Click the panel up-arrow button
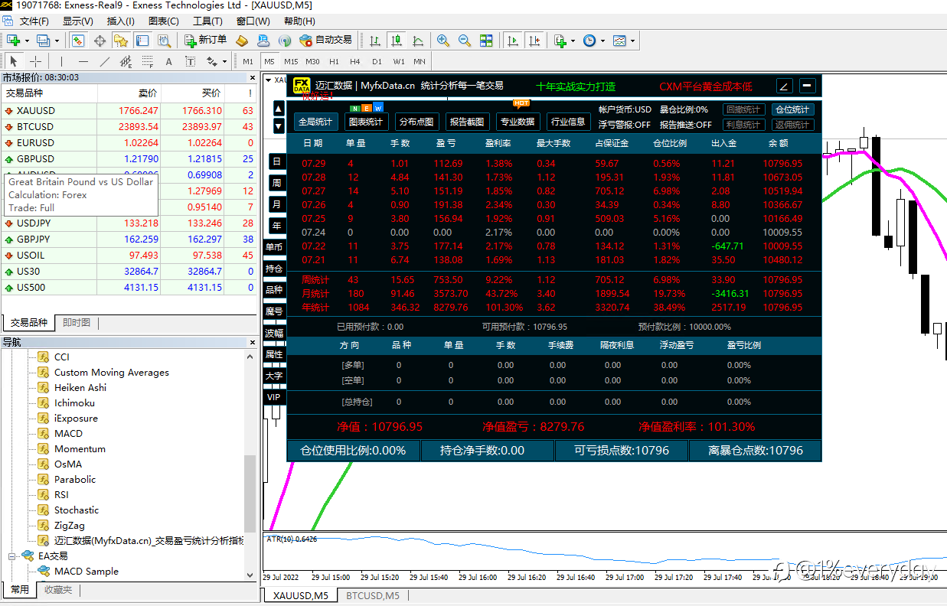947x606 pixels. [279, 109]
